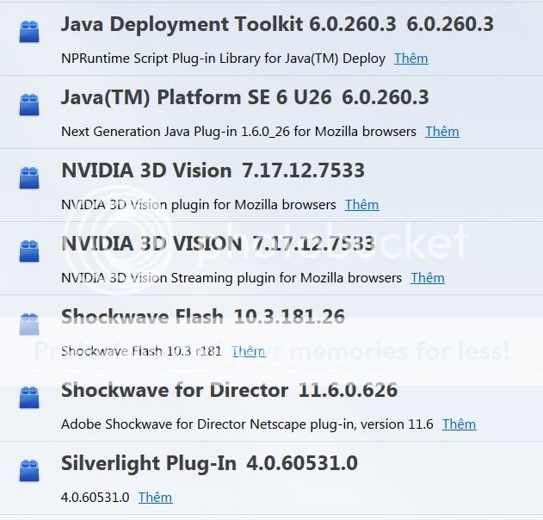
Task: Click the Silverlight Plug-In lego icon
Action: pyautogui.click(x=29, y=470)
